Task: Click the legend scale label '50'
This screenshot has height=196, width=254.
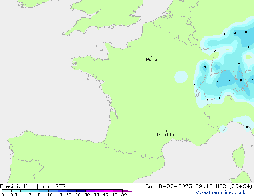Action: click(x=124, y=194)
